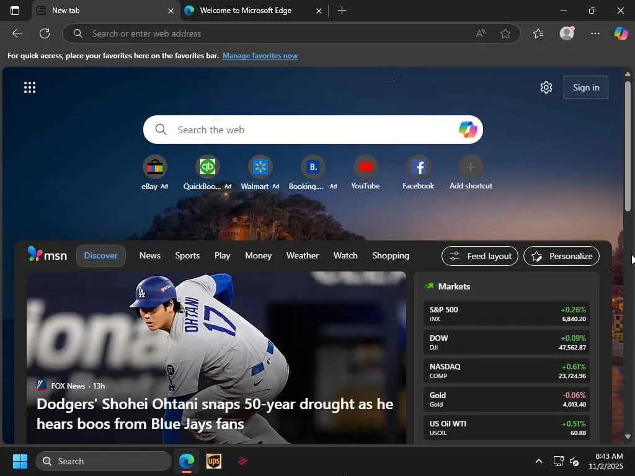Viewport: 635px width, 476px height.
Task: Select the Play feed tab
Action: pos(223,256)
